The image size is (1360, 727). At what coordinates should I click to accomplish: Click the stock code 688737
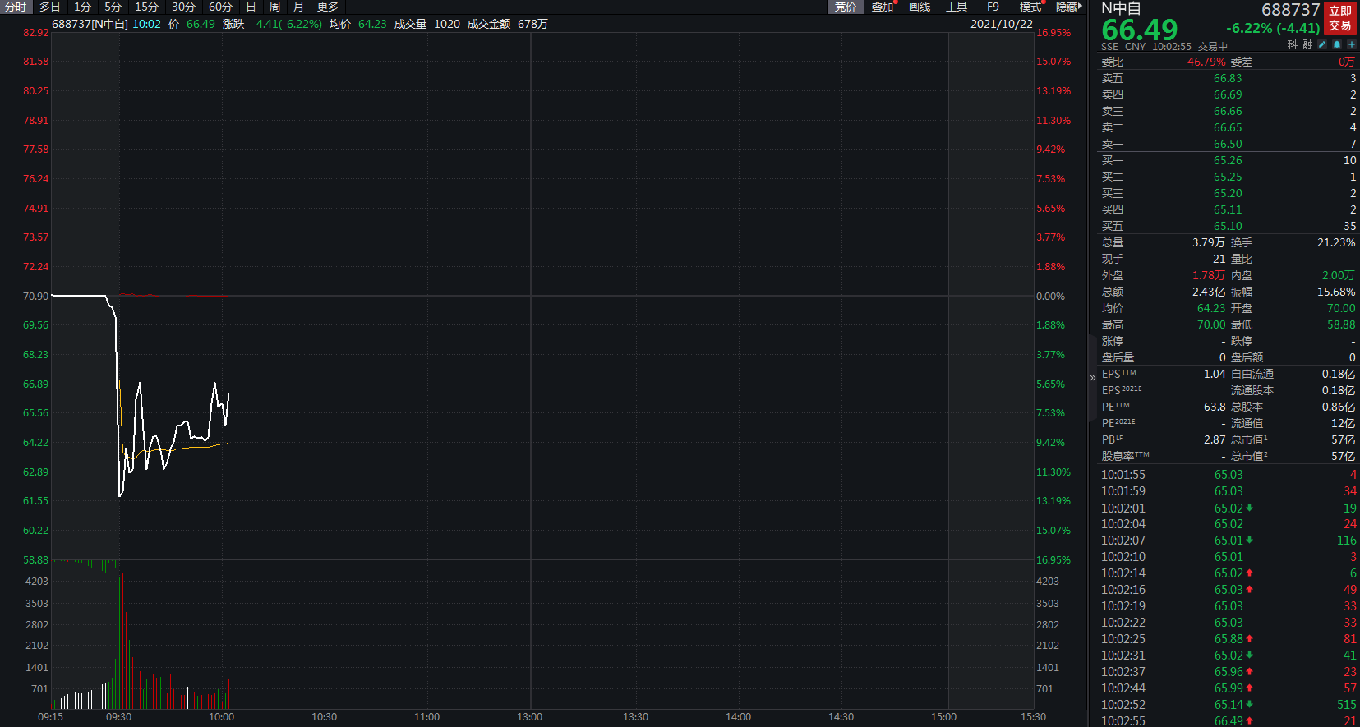(x=1290, y=10)
